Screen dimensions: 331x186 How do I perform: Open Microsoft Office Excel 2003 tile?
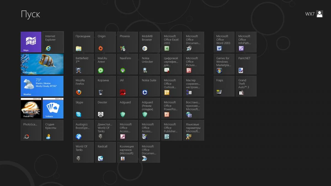(172, 42)
